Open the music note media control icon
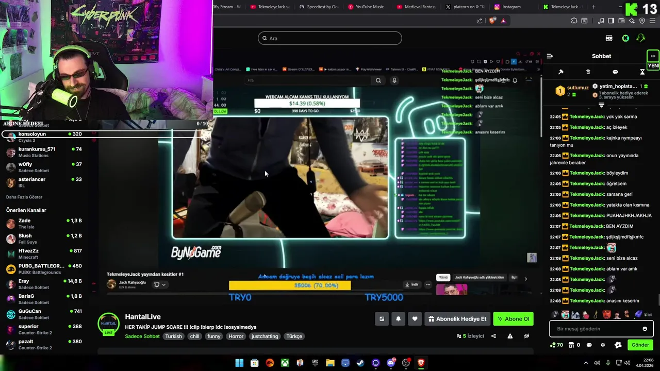The width and height of the screenshot is (660, 371). [x=601, y=21]
